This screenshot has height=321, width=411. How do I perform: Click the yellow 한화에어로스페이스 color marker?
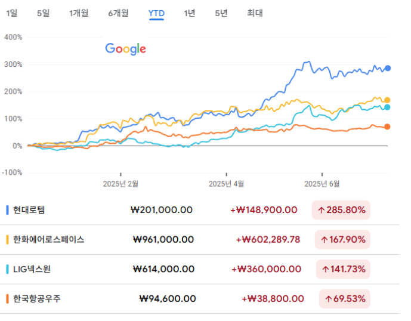coord(7,239)
